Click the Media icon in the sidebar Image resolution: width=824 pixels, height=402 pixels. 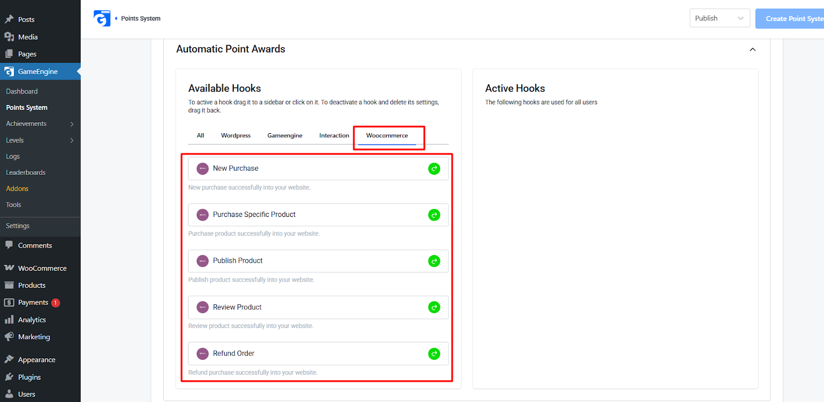tap(9, 36)
